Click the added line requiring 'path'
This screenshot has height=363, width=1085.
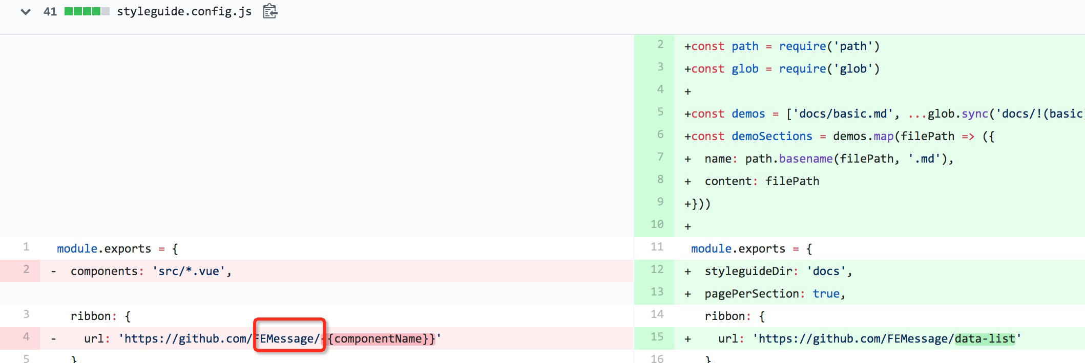[782, 47]
